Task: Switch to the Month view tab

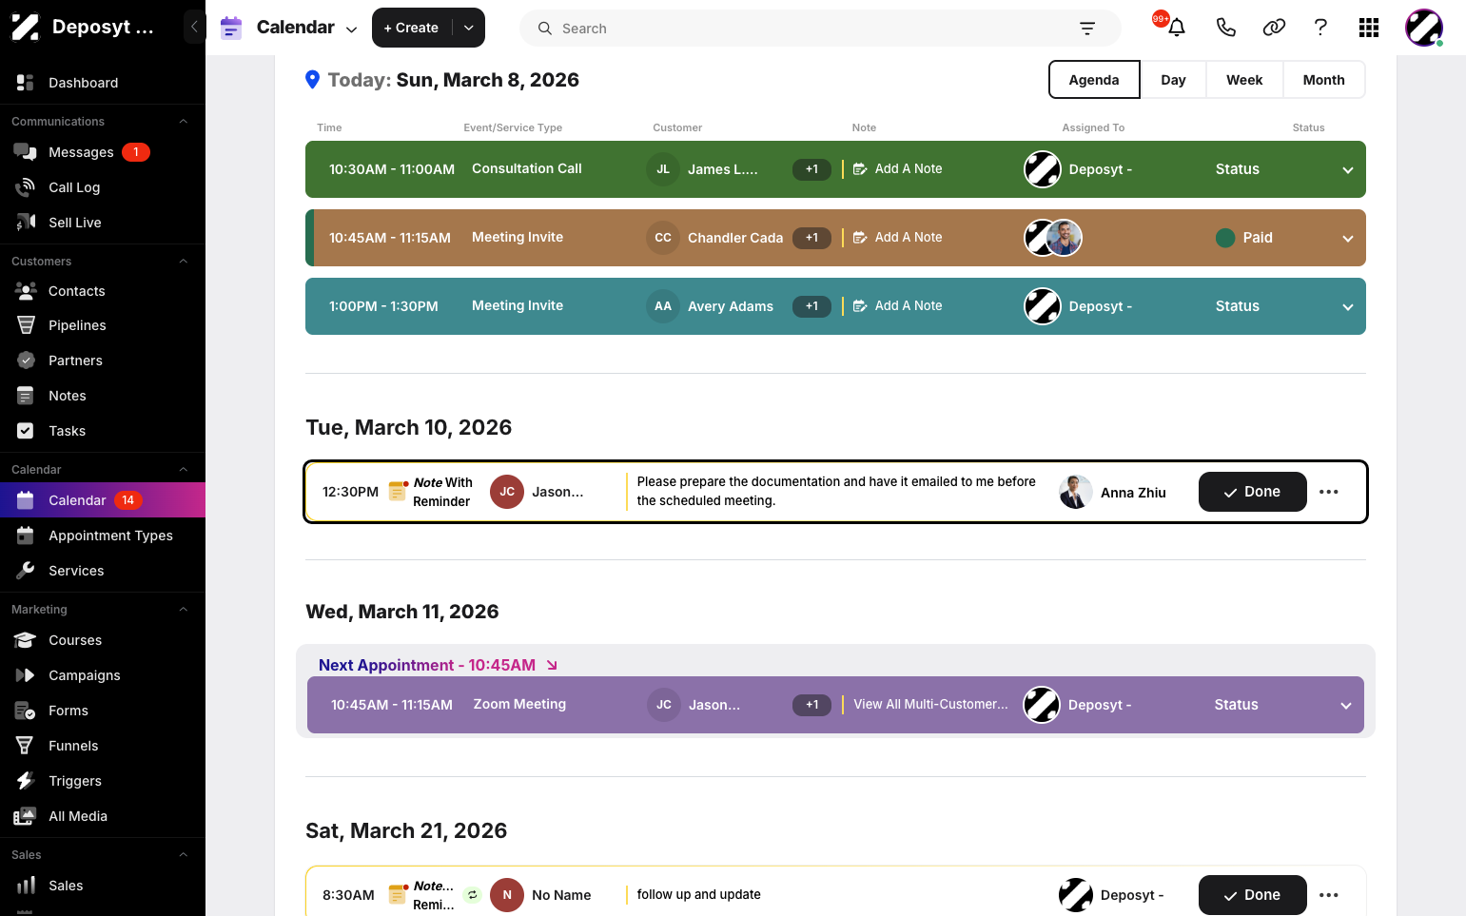Action: click(1323, 80)
